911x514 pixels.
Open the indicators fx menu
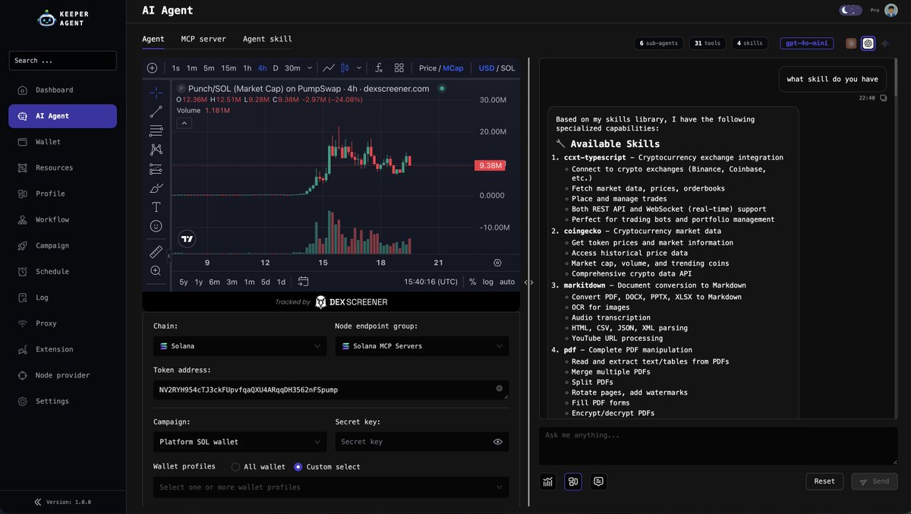pos(379,68)
